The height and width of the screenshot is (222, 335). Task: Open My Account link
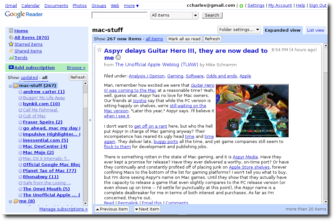(x=280, y=5)
